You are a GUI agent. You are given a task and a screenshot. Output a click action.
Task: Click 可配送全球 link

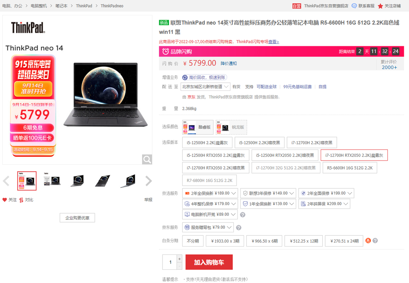pos(267,87)
